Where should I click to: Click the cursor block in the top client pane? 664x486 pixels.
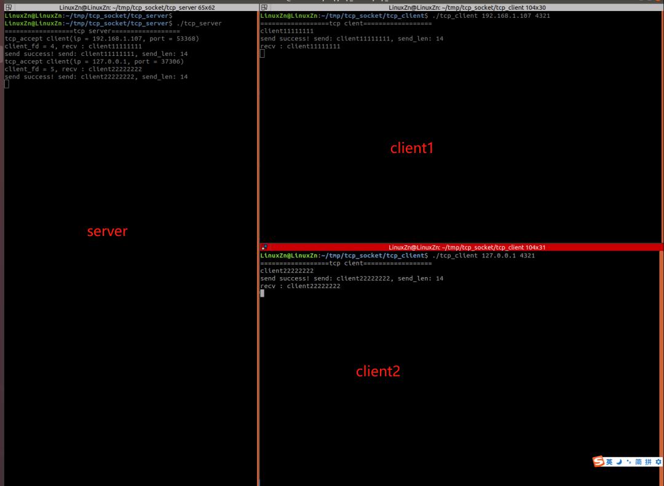263,53
